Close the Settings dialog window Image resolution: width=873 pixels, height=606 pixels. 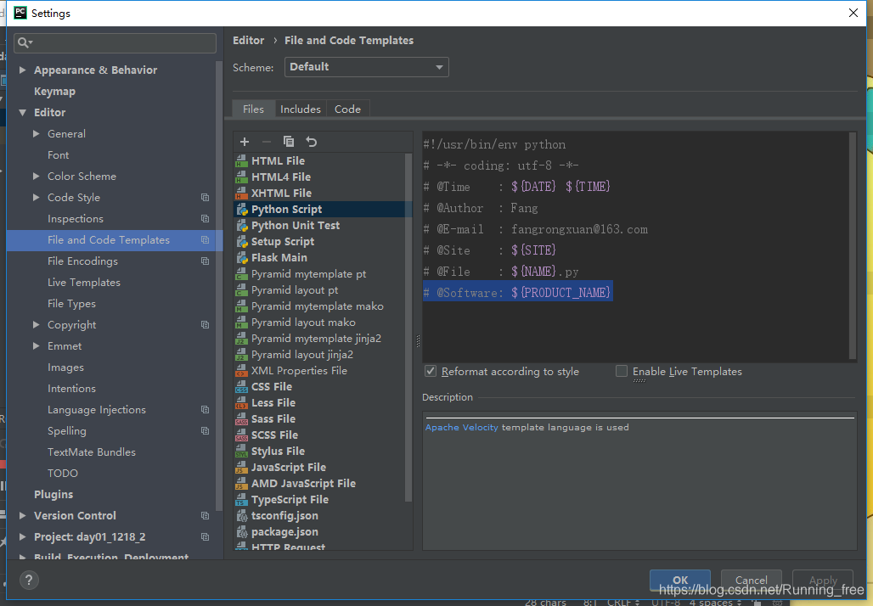click(x=853, y=13)
